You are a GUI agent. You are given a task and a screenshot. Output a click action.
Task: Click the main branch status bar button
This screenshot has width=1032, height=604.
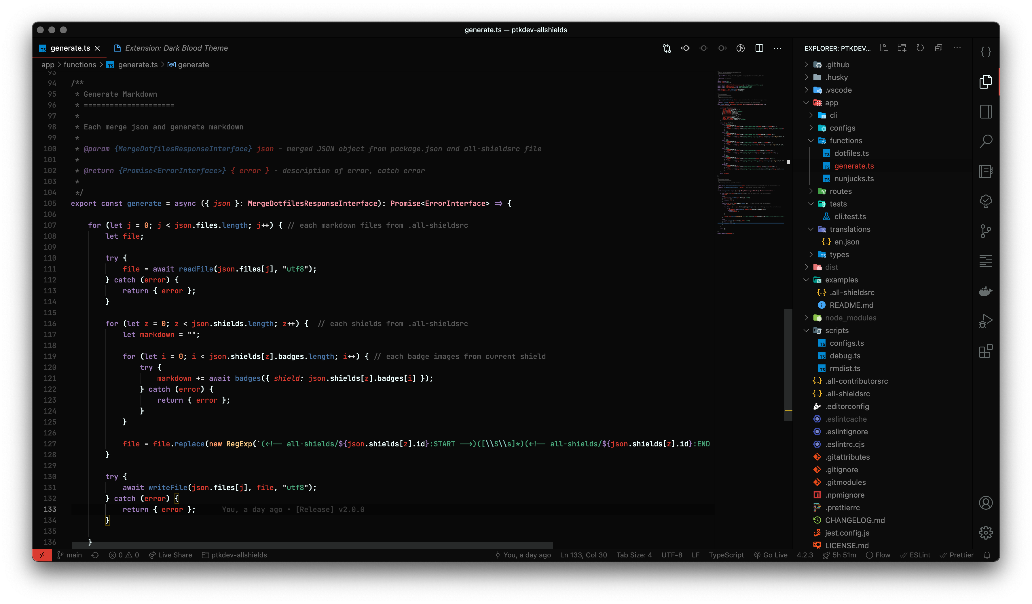click(x=70, y=555)
